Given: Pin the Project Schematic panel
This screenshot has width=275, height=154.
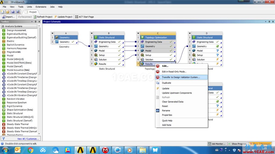Looking at the screenshot, I should (269, 22).
